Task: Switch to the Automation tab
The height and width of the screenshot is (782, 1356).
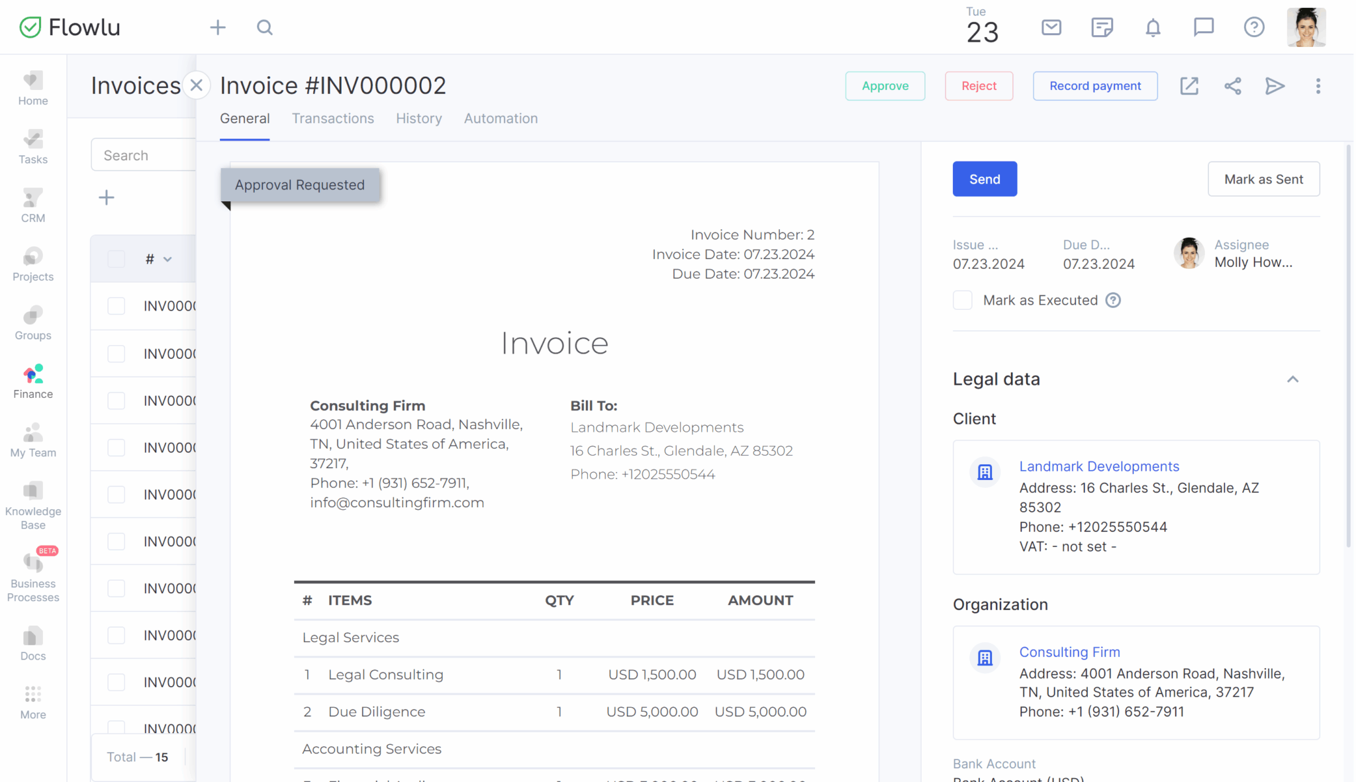Action: (501, 119)
